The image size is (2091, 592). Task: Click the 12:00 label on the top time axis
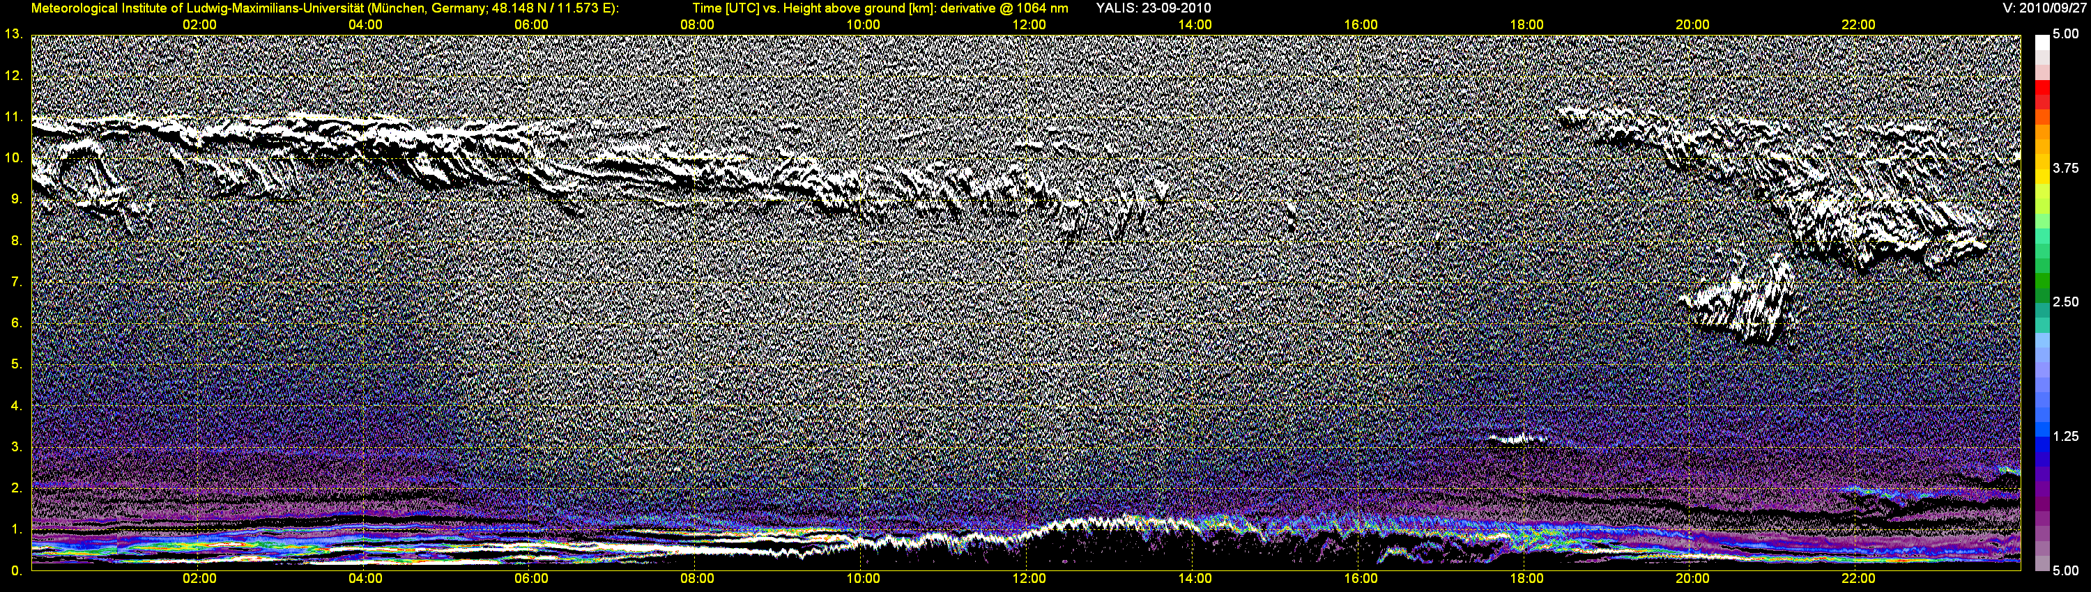click(1029, 24)
